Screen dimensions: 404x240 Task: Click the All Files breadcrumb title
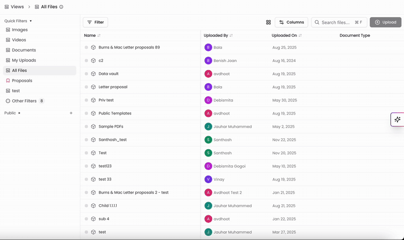[49, 7]
